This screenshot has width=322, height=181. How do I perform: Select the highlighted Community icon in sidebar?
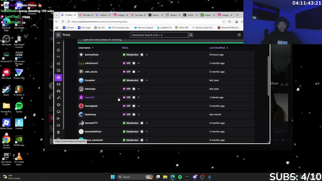(58, 77)
